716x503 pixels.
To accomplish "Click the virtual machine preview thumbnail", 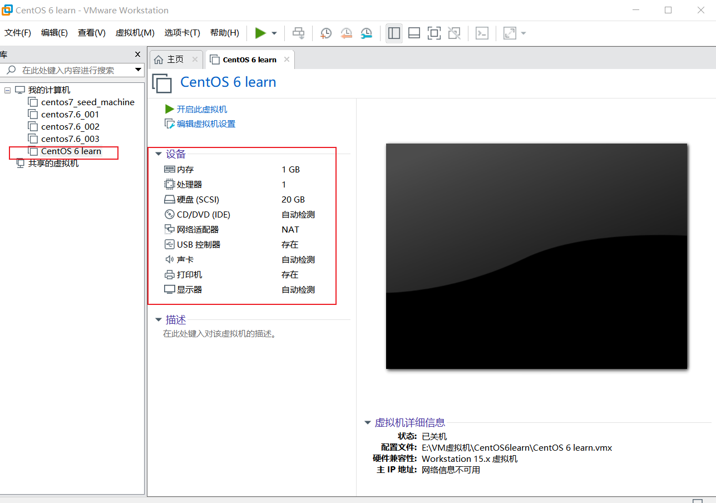I will [536, 256].
